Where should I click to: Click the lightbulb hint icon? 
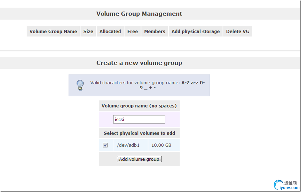point(80,85)
